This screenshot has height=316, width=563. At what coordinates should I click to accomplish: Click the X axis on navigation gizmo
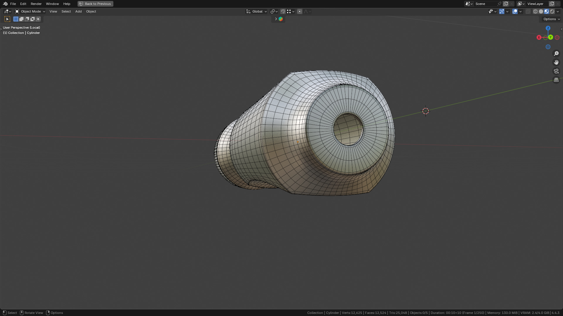pos(539,37)
